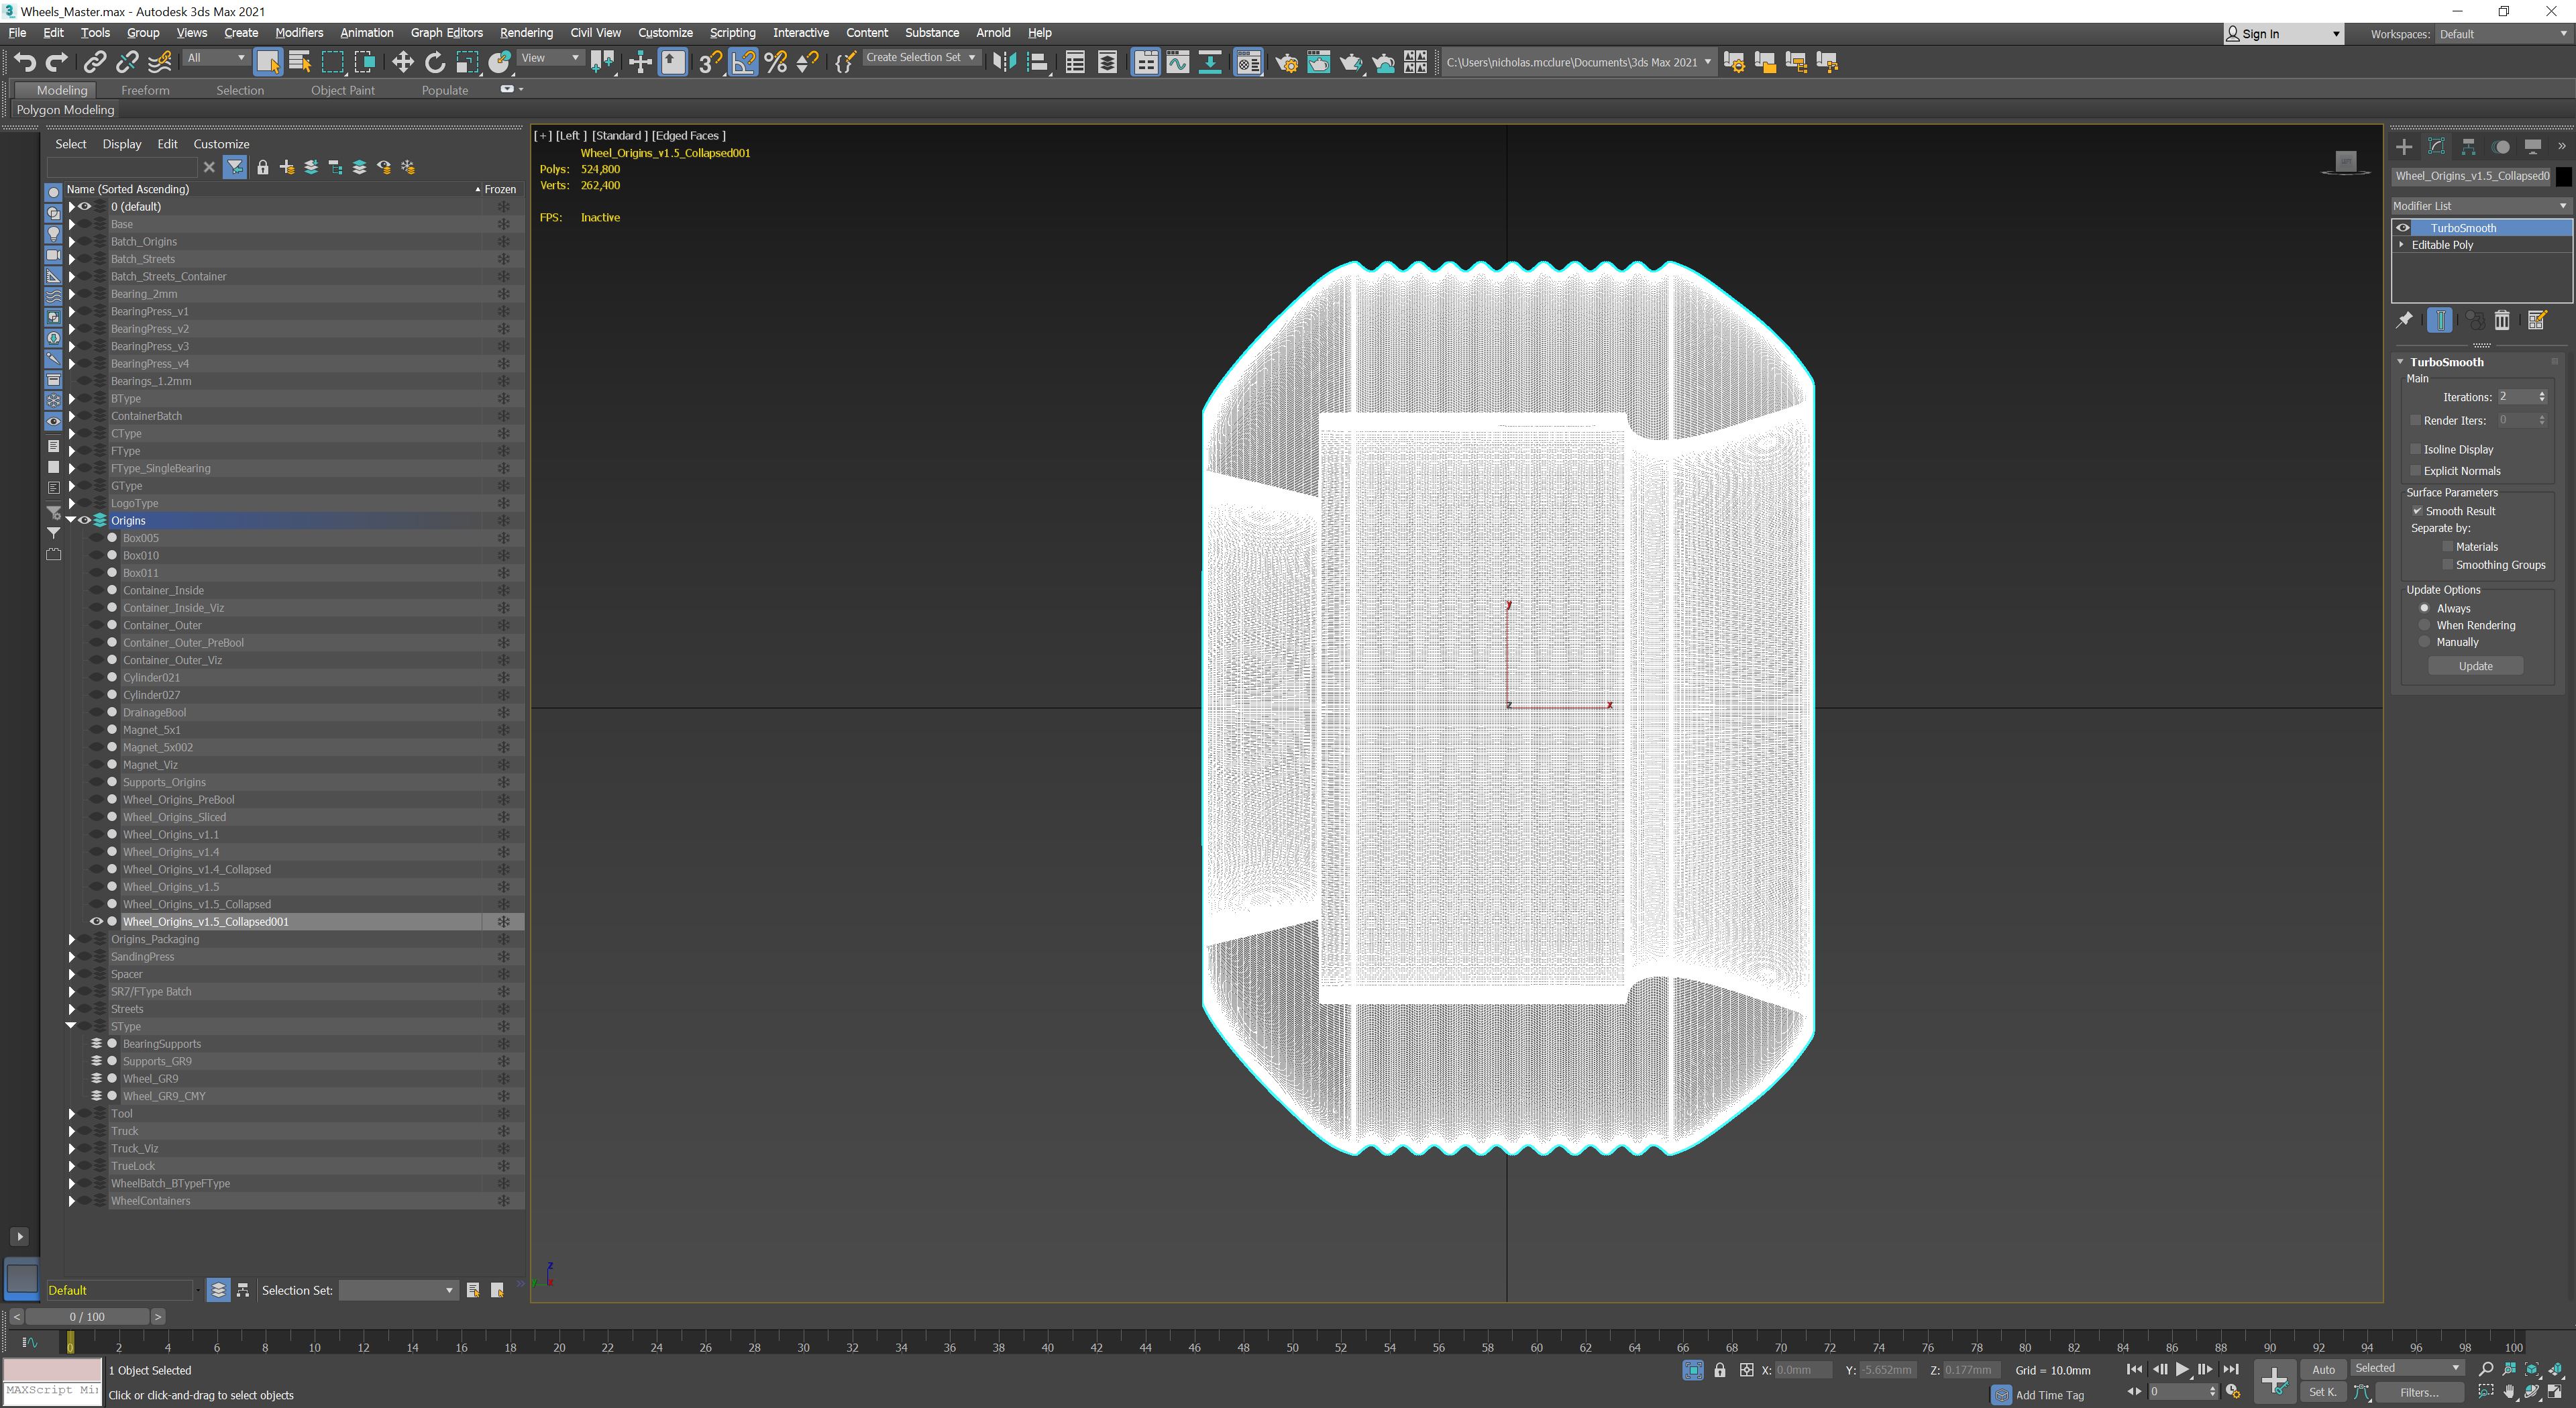Switch to the Object Paint ribbon tab
2576x1408 pixels.
343,90
